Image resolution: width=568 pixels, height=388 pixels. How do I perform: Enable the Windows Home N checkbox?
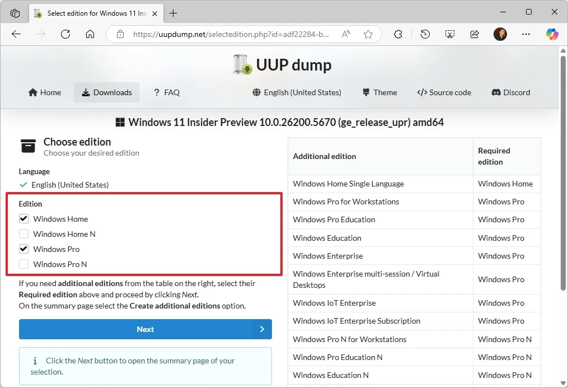point(24,234)
